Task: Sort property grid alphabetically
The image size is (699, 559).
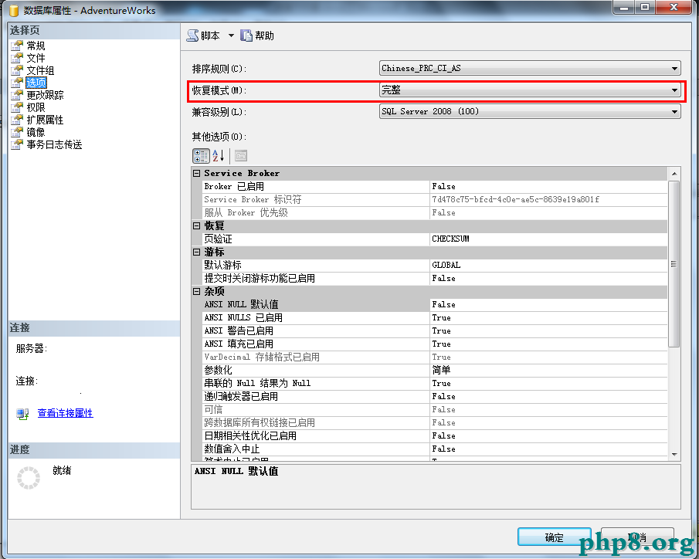Action: pos(218,155)
